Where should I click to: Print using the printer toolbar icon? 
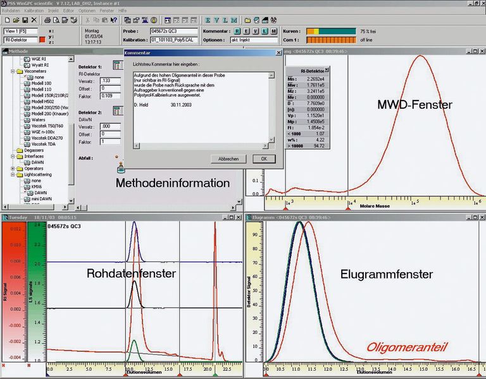[x=47, y=20]
